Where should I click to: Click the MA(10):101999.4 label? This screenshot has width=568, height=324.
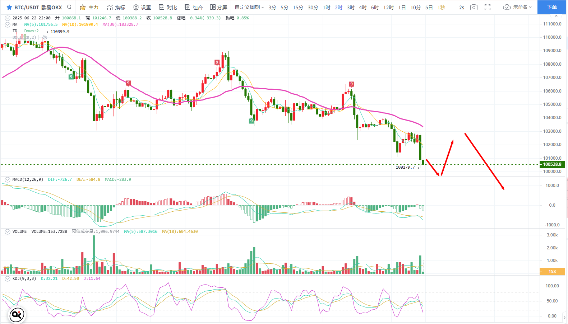click(x=80, y=24)
